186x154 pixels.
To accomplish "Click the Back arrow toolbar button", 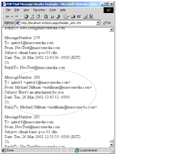I will [7, 17].
